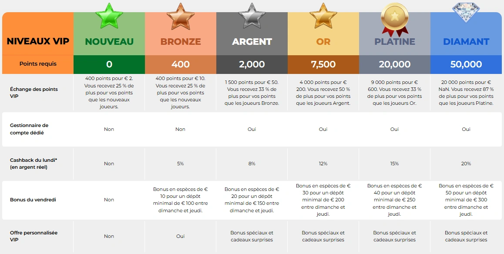Click the gold star Or icon
The width and height of the screenshot is (504, 254).
tap(323, 16)
